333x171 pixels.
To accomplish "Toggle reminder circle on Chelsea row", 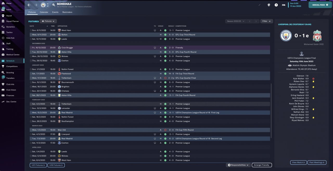I will (x=31, y=91).
